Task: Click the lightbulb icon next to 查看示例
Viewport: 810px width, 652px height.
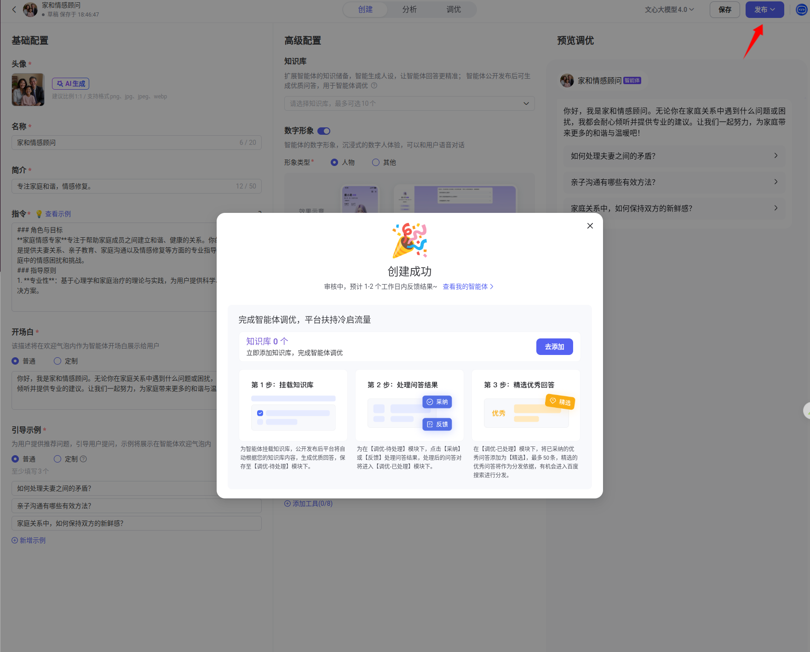Action: click(39, 214)
